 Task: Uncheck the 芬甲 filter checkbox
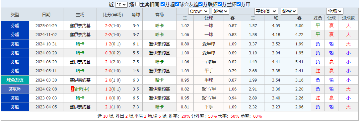point(238,4)
